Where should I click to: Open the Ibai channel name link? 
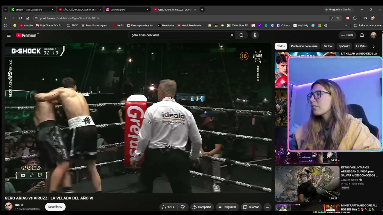18,205
